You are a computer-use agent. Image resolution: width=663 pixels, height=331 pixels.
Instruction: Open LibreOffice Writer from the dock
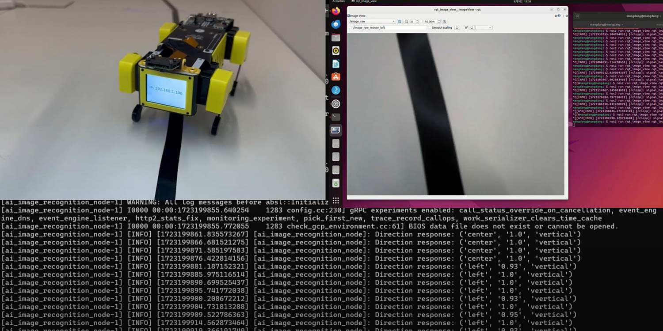point(336,64)
